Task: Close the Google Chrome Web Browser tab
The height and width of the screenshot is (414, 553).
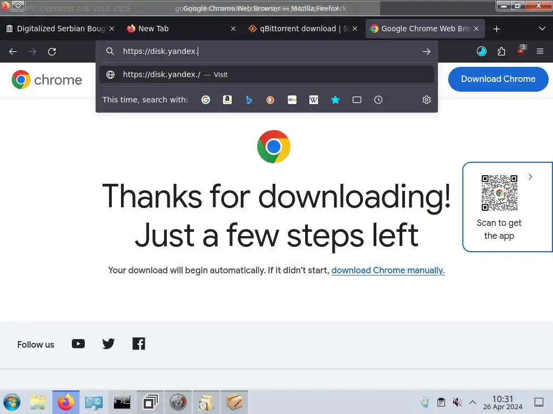Action: 476,29
